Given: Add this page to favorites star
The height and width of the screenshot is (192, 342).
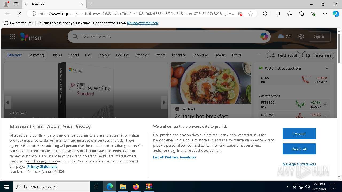Looking at the screenshot, I should point(251,14).
